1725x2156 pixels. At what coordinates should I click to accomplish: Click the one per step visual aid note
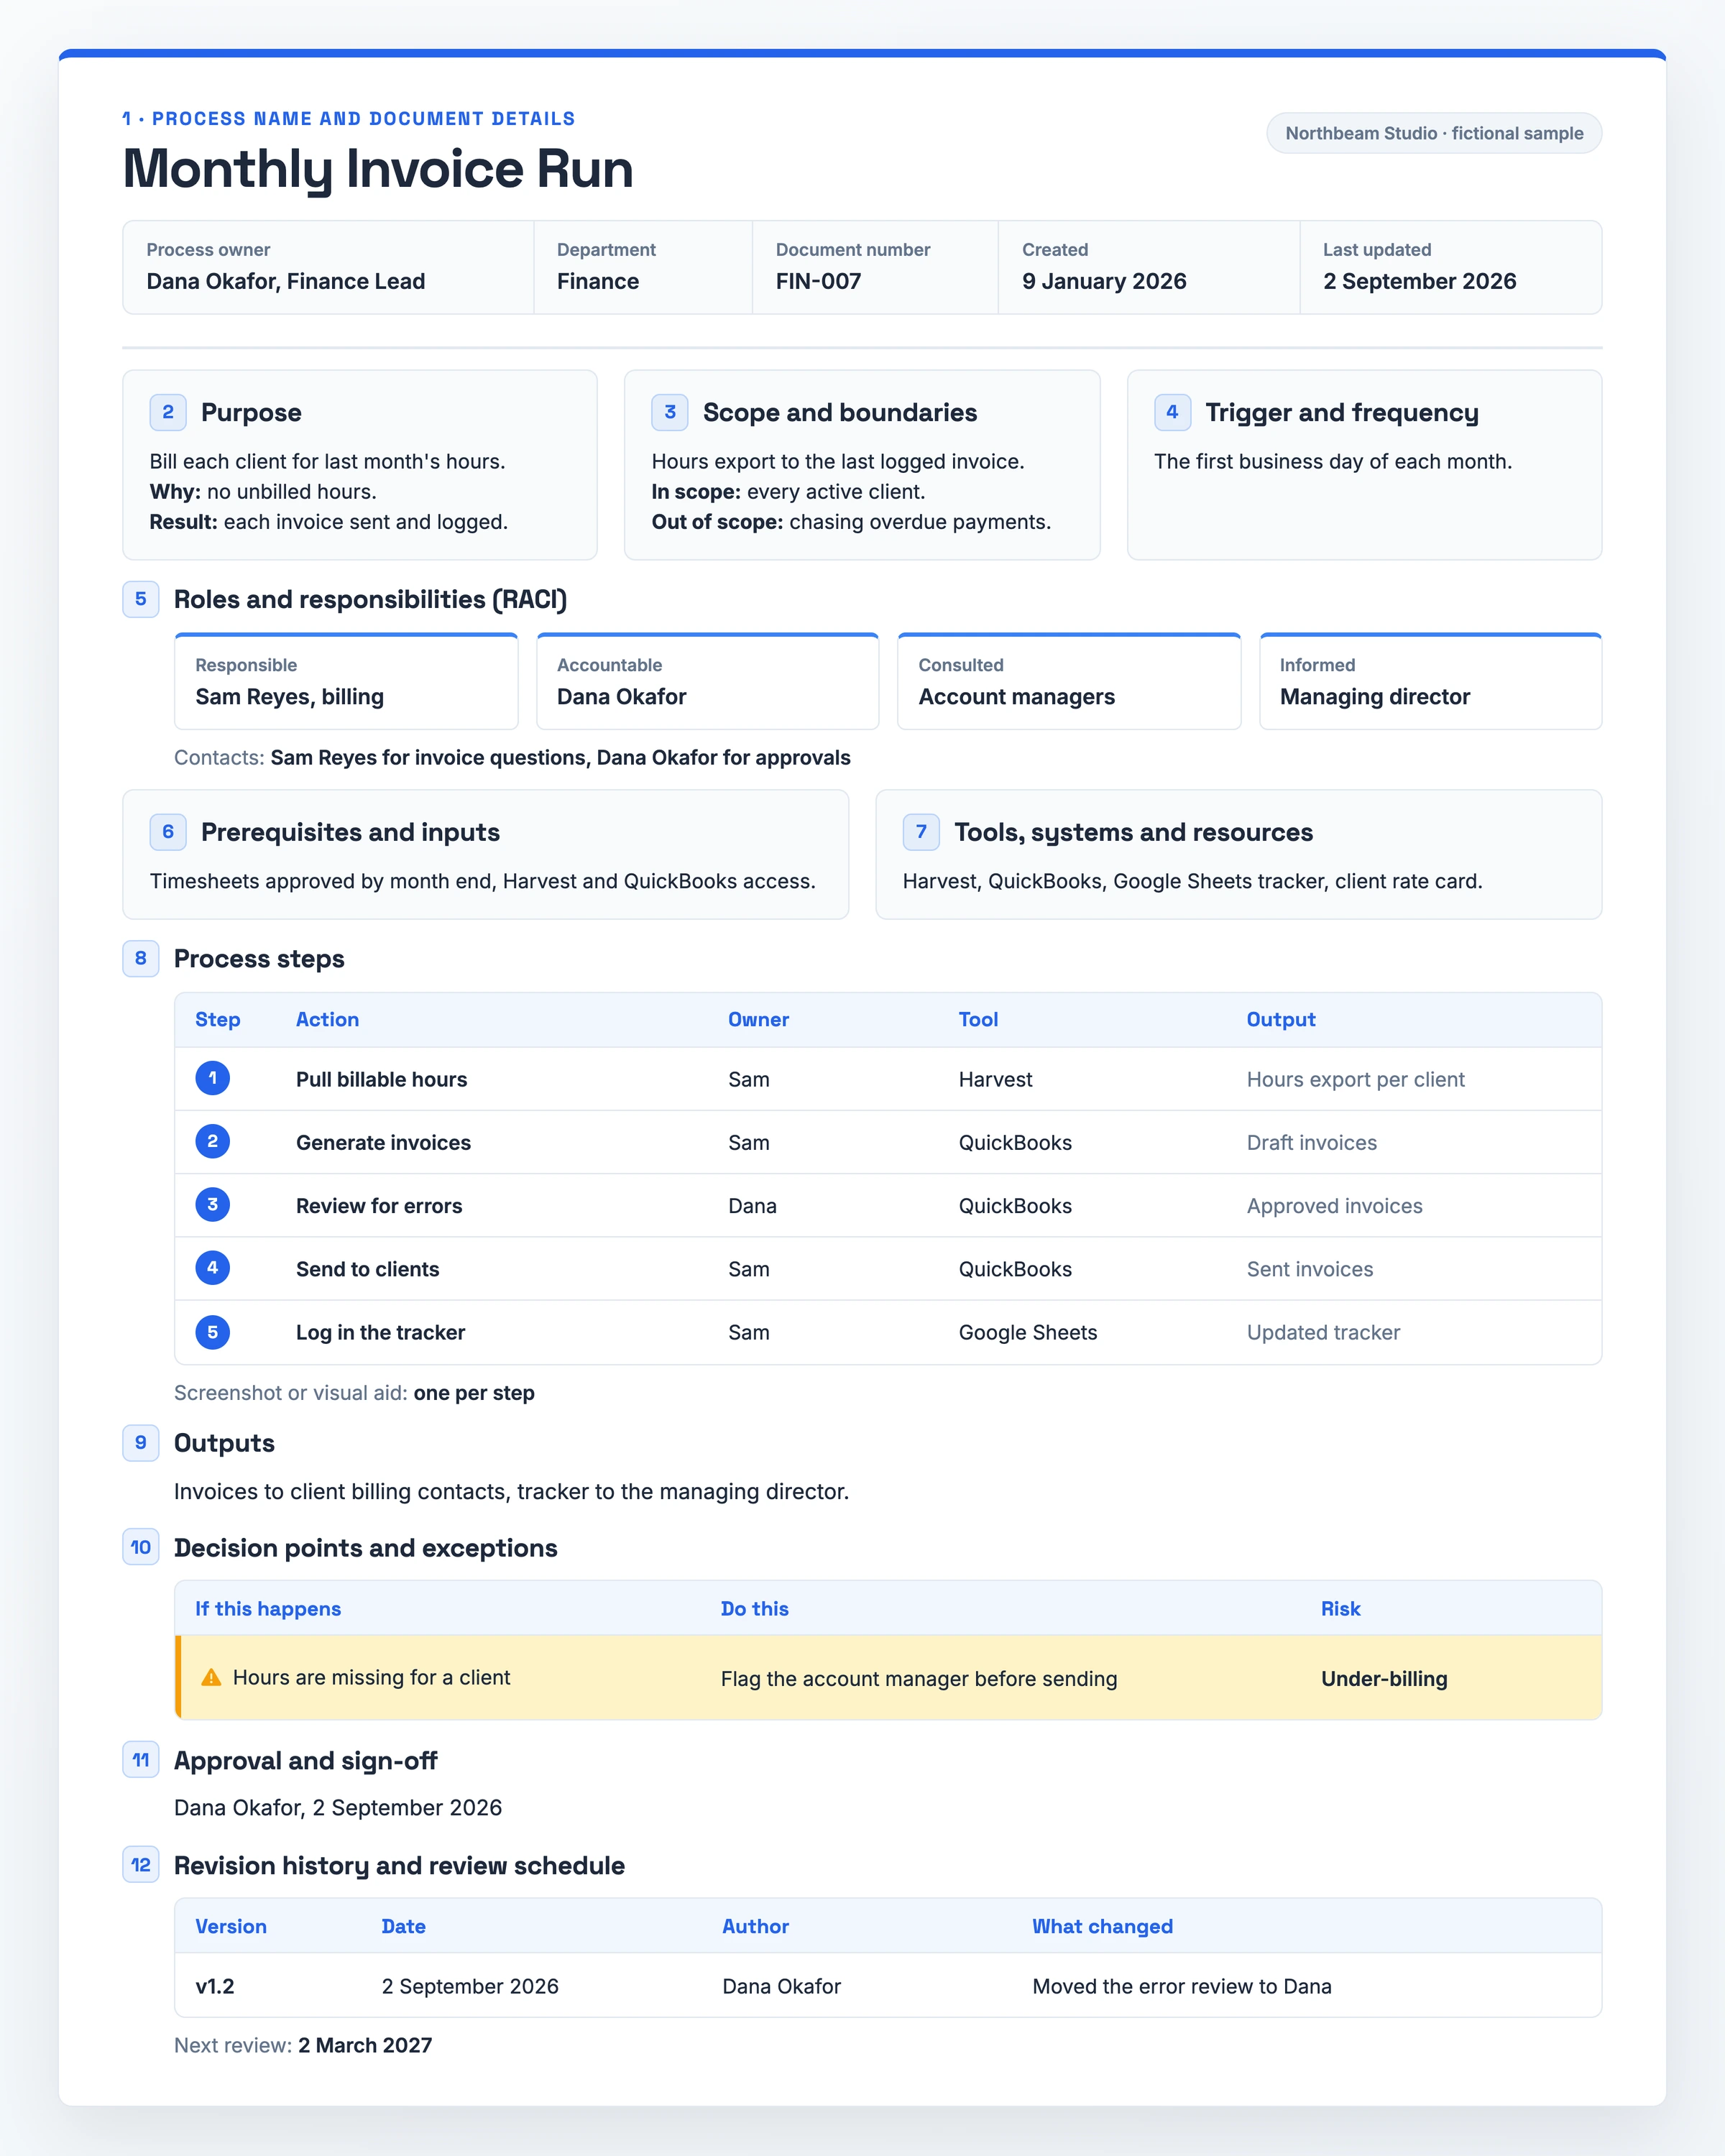474,1393
